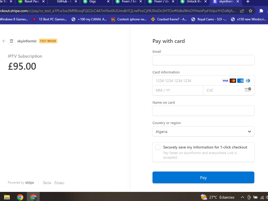Click the blue Pay button
268x201 pixels.
[203, 177]
